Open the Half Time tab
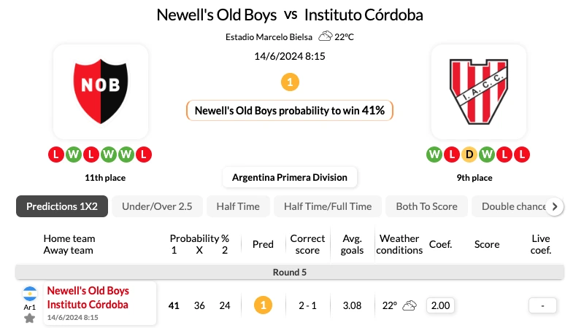The image size is (584, 328). (238, 206)
